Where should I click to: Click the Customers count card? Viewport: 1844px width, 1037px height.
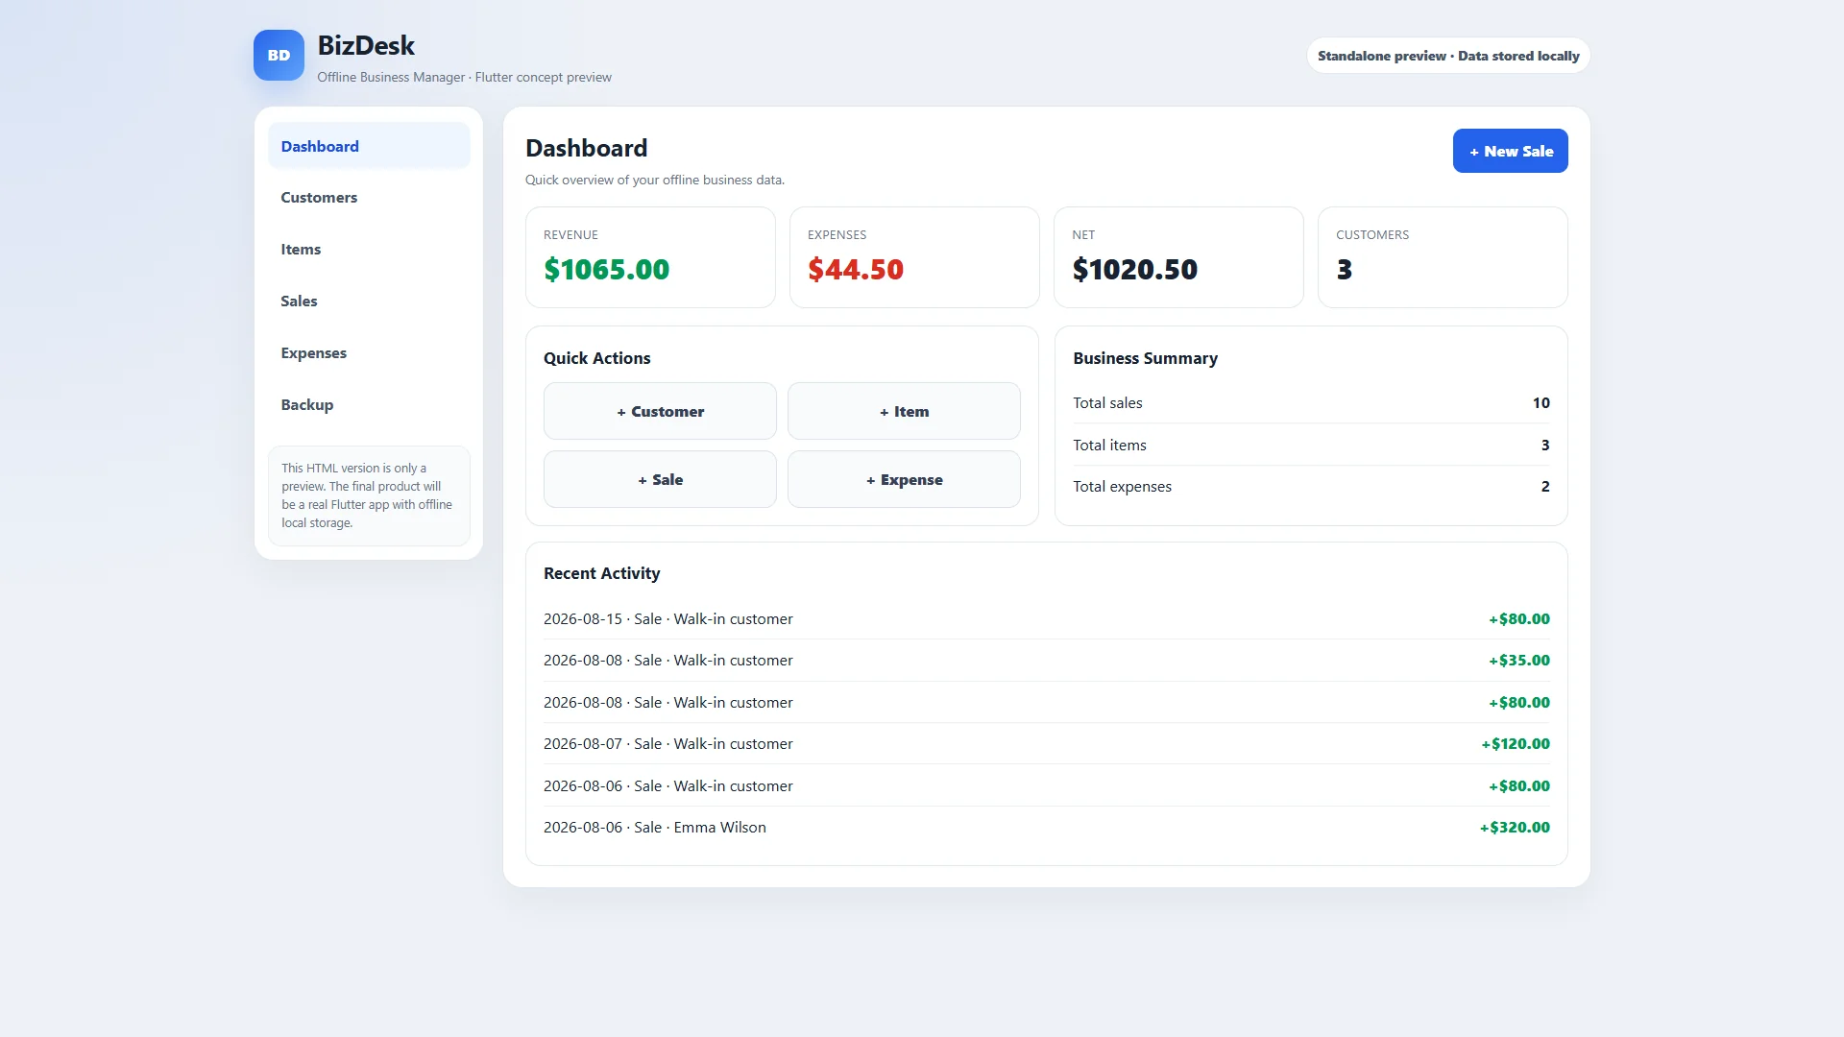(x=1443, y=257)
